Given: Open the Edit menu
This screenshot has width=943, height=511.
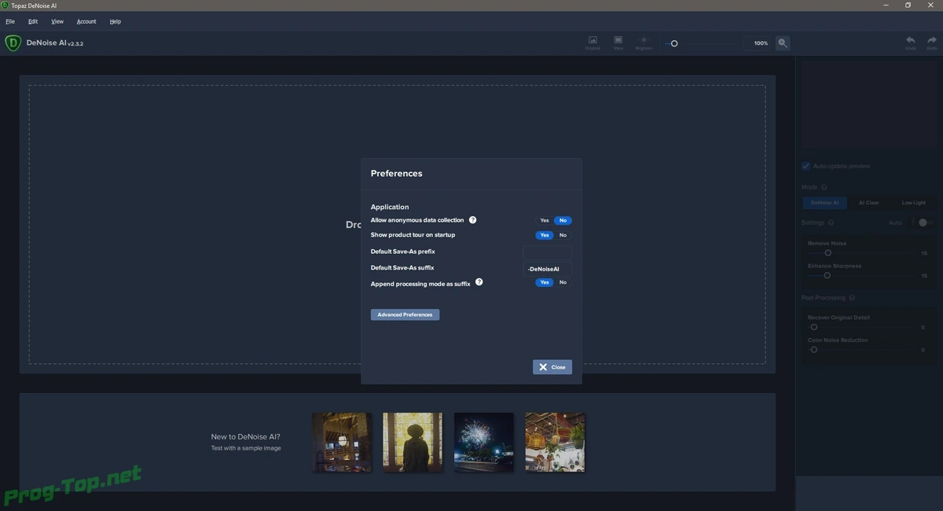Looking at the screenshot, I should [x=33, y=21].
